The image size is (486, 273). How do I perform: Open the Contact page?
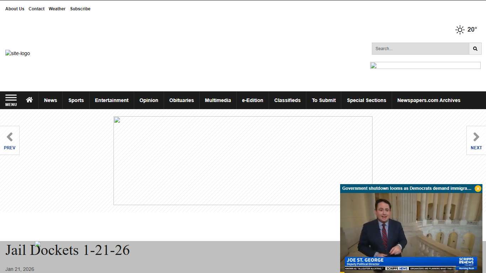click(x=36, y=9)
